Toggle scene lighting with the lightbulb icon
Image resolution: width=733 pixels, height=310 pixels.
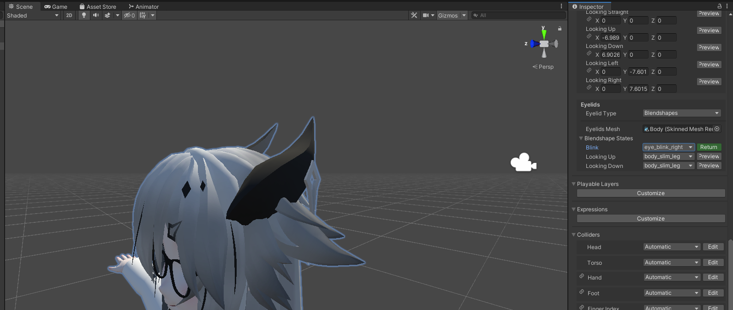point(83,15)
